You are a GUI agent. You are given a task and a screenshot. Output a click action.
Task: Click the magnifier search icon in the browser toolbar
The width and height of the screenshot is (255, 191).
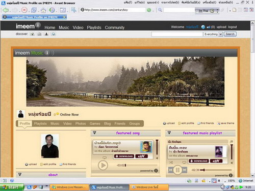click(x=160, y=10)
